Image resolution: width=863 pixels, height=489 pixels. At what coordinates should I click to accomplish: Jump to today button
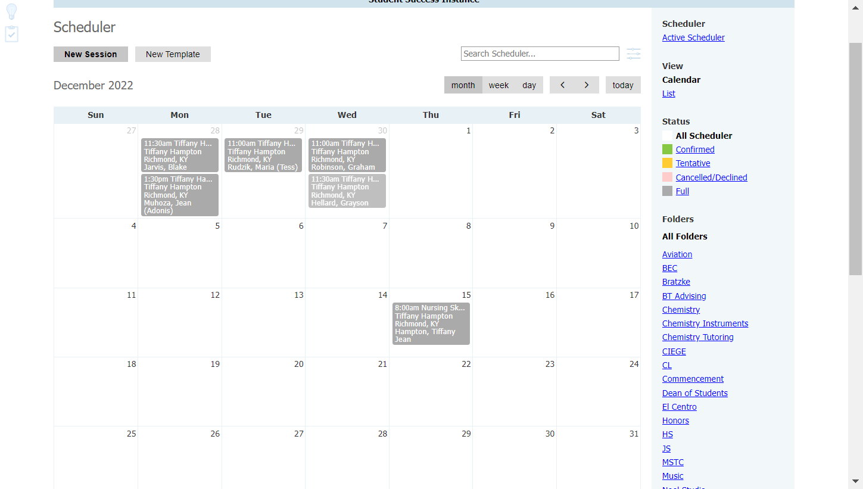click(623, 85)
